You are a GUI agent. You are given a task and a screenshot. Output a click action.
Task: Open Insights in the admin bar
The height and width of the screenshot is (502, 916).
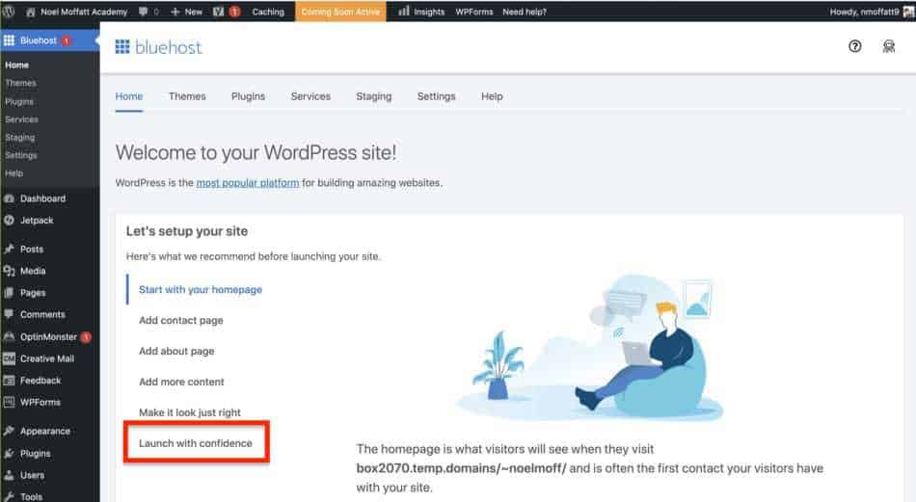pos(421,12)
